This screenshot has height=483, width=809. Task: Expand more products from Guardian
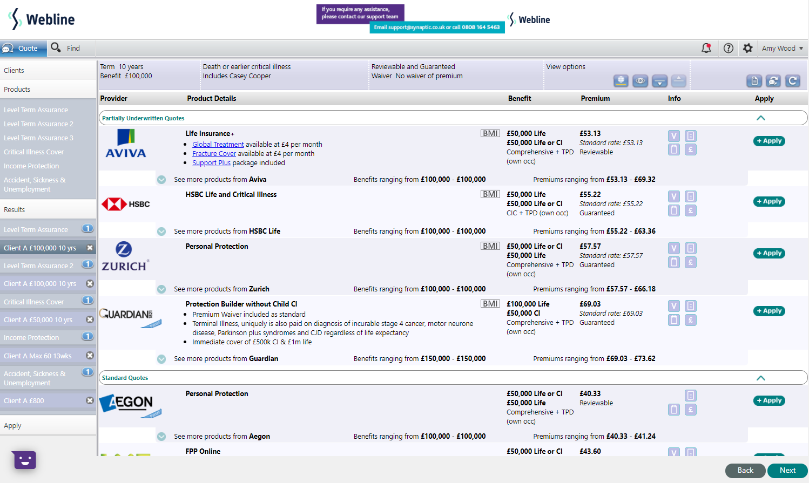point(161,359)
